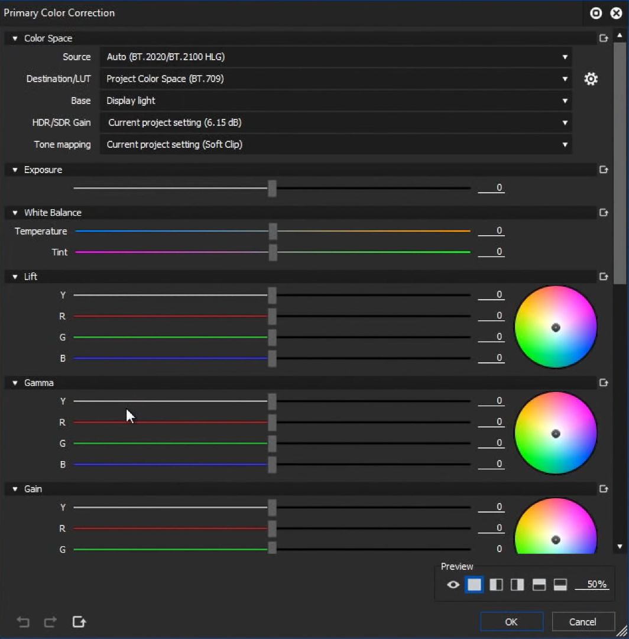Enable full frame preview mode
This screenshot has height=639, width=629.
[474, 585]
